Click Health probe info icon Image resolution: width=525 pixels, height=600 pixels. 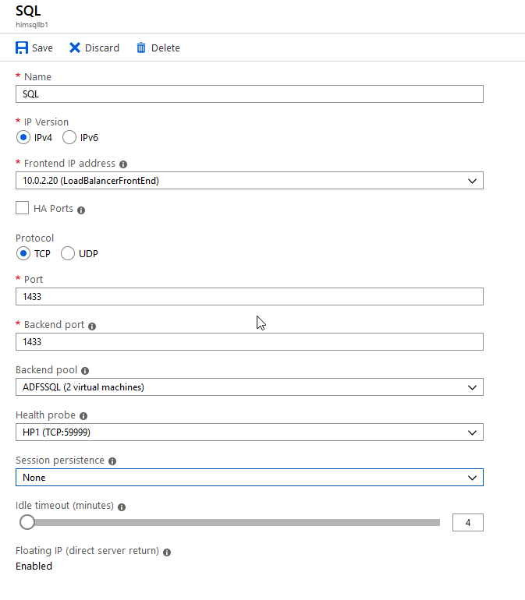click(83, 416)
